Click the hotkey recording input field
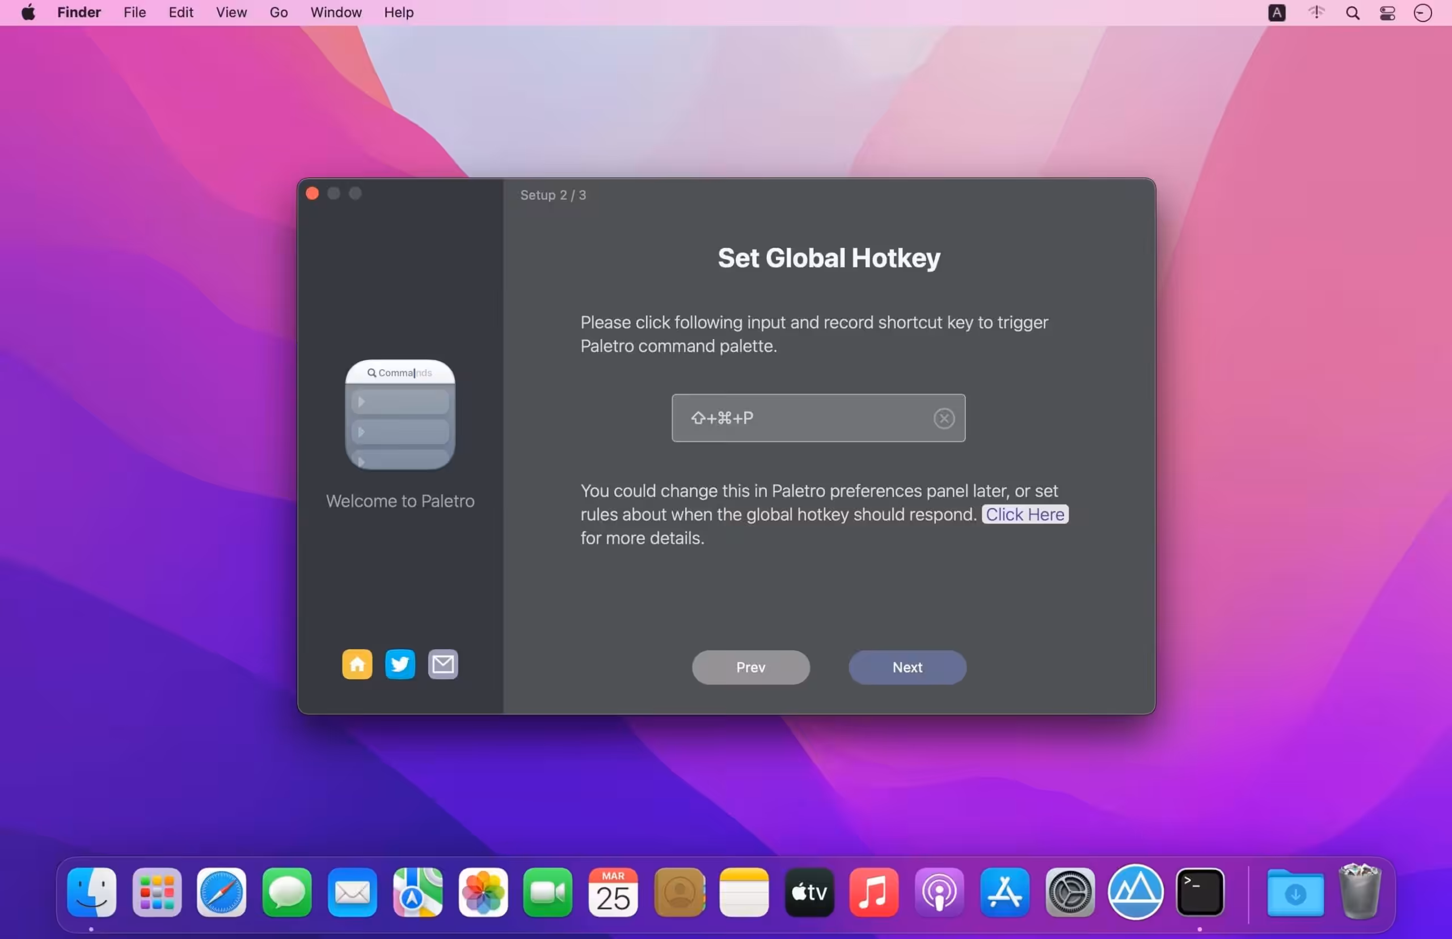This screenshot has width=1452, height=939. click(x=818, y=418)
